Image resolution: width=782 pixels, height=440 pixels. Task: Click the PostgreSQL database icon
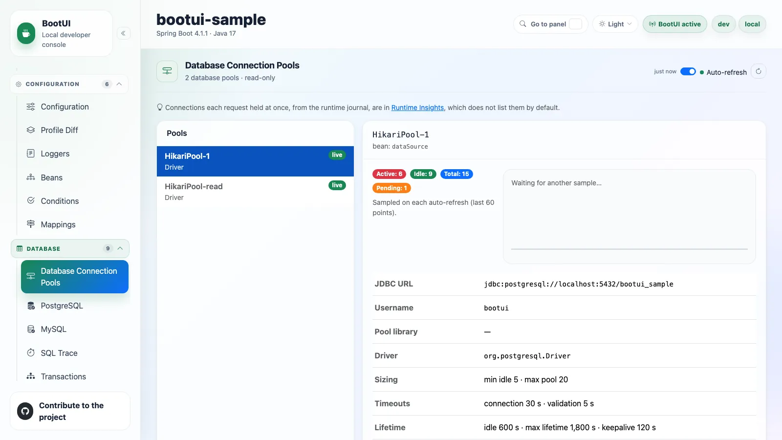(31, 306)
